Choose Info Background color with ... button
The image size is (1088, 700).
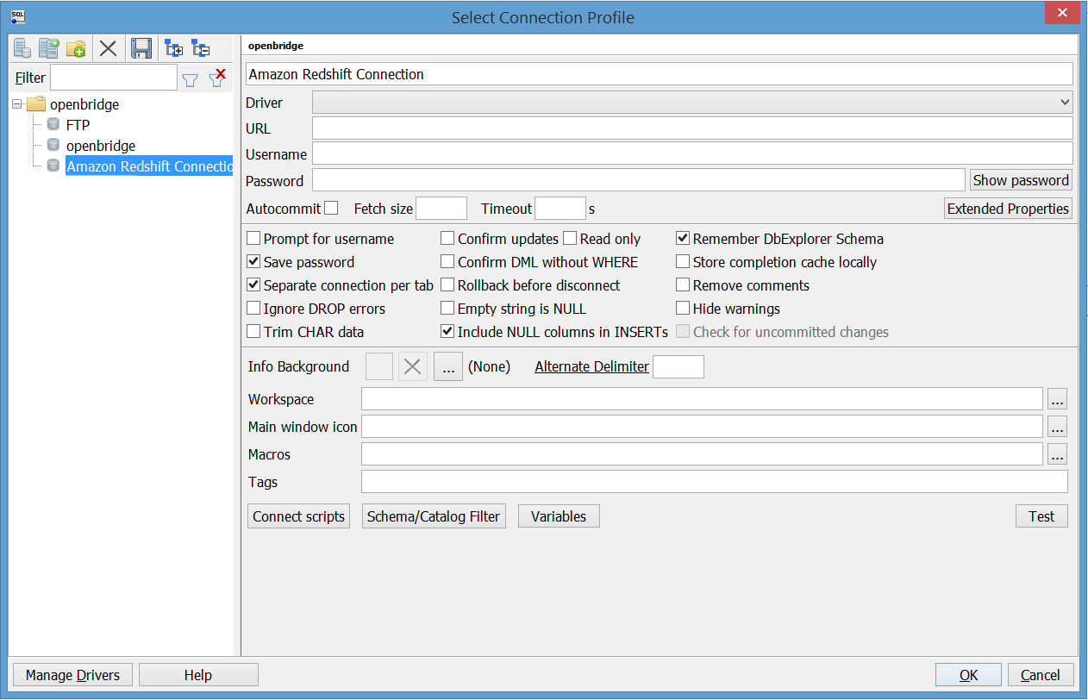[x=448, y=366]
